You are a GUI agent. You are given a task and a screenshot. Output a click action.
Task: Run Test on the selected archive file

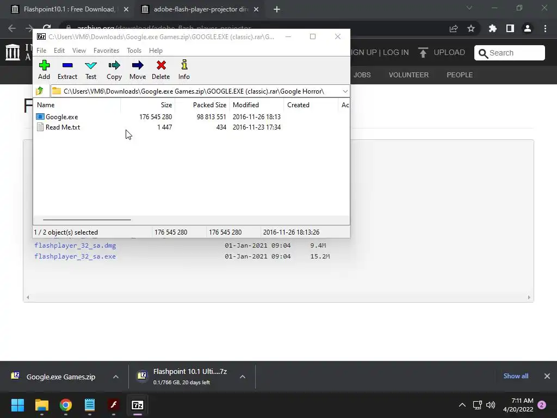(x=91, y=70)
